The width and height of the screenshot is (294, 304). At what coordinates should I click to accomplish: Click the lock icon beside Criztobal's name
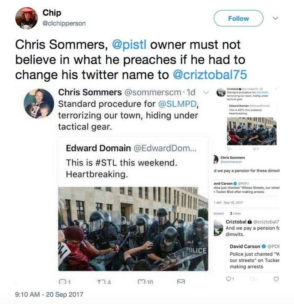pos(249,222)
